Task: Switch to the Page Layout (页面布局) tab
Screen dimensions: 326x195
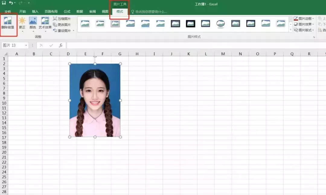Action: coord(51,12)
